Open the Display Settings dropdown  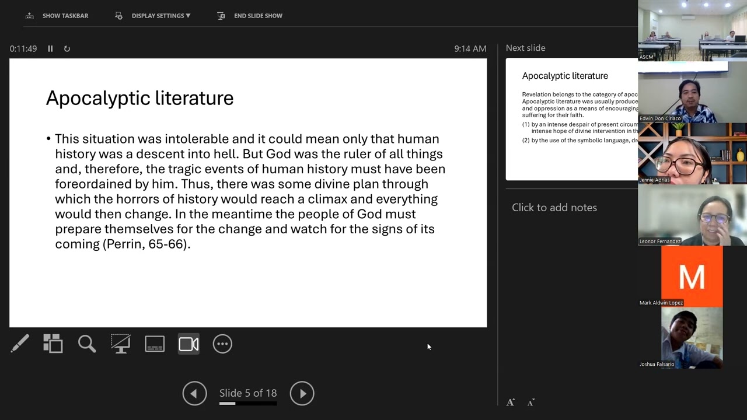pos(153,16)
